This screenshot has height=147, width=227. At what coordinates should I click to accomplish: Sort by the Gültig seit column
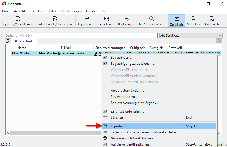coord(137,48)
